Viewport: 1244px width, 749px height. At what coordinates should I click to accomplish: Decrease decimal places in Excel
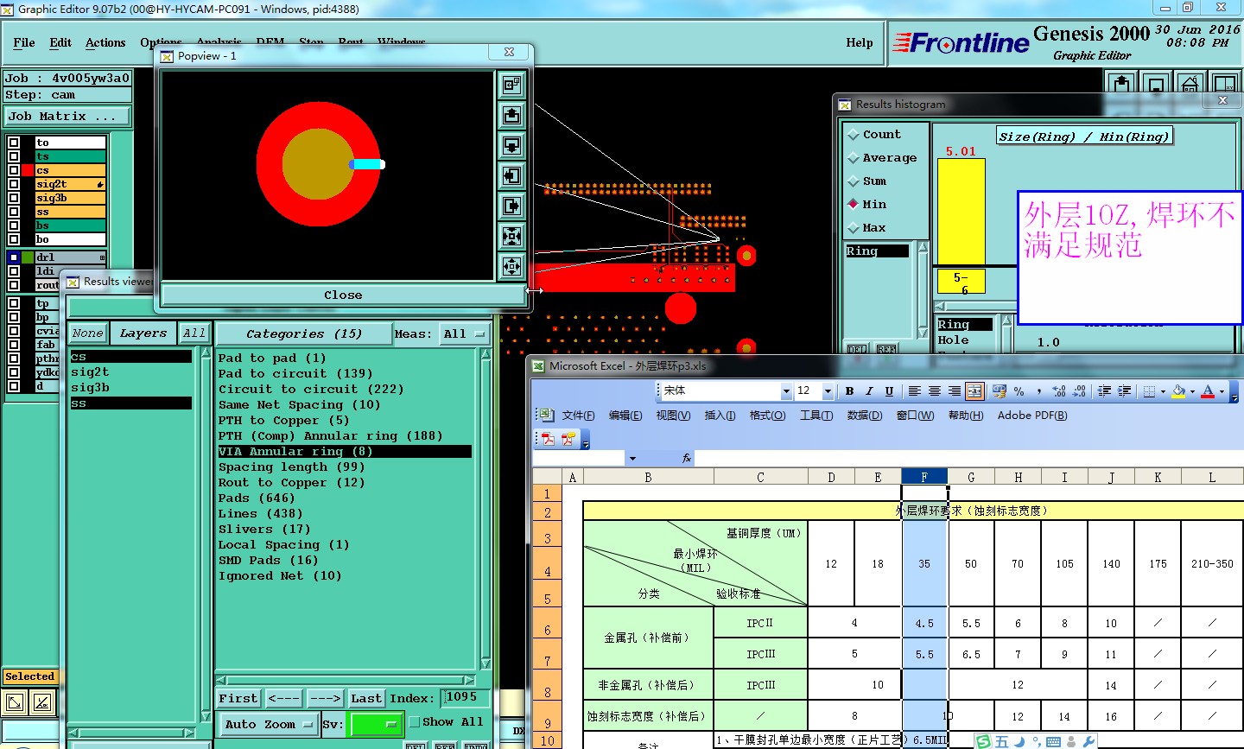[1079, 391]
